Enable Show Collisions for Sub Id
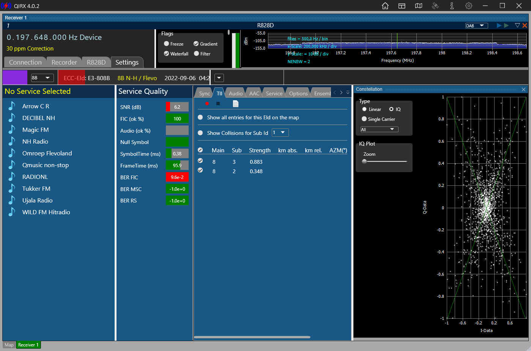 pos(200,133)
